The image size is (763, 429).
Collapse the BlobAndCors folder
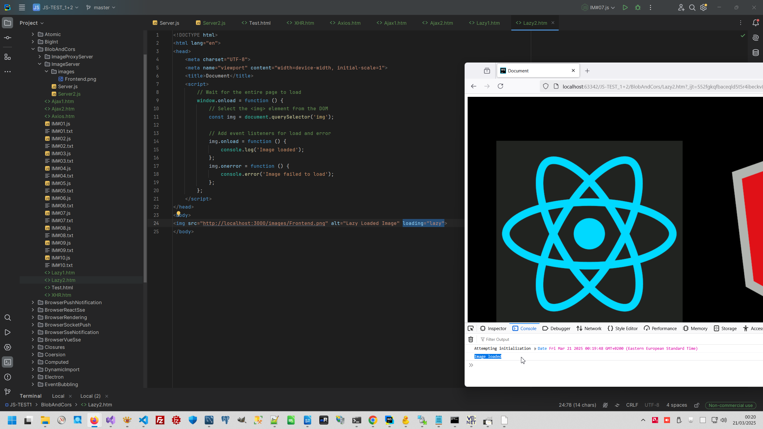pyautogui.click(x=33, y=49)
